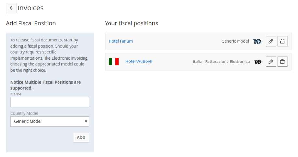Click the Country Model field label
298x157 pixels.
point(24,113)
